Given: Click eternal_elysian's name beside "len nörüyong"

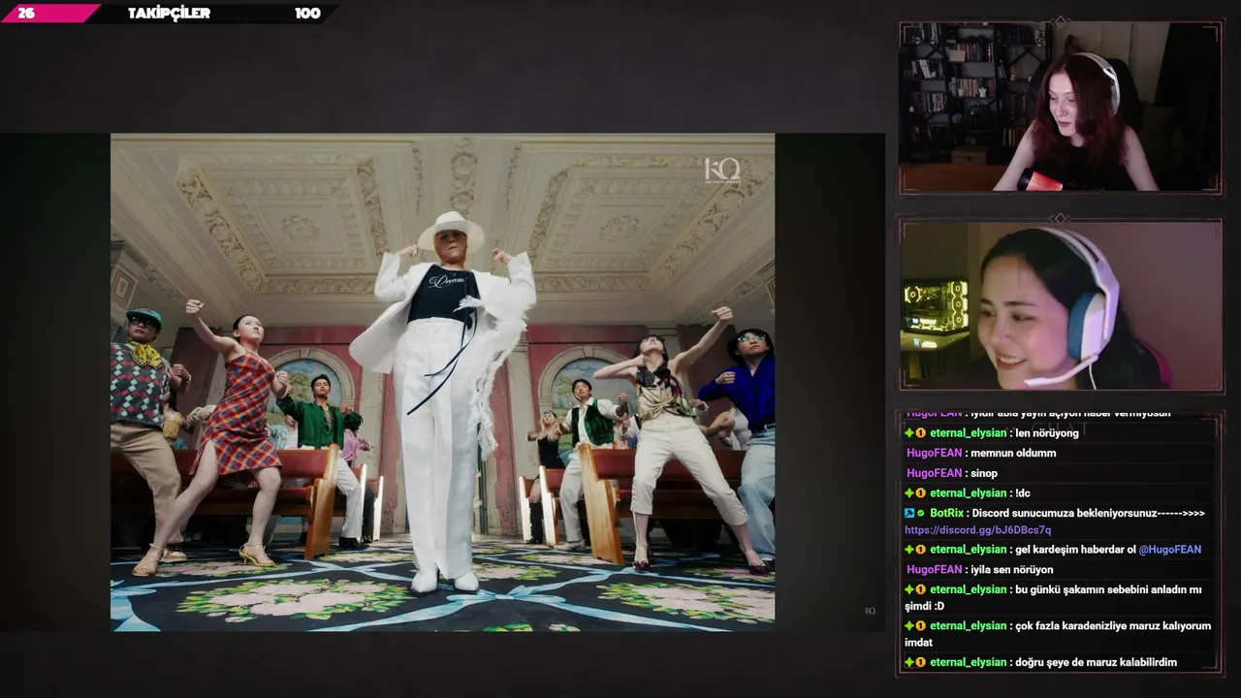Looking at the screenshot, I should click(968, 433).
